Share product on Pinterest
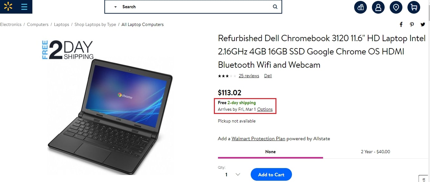This screenshot has height=182, width=430. 412,24
